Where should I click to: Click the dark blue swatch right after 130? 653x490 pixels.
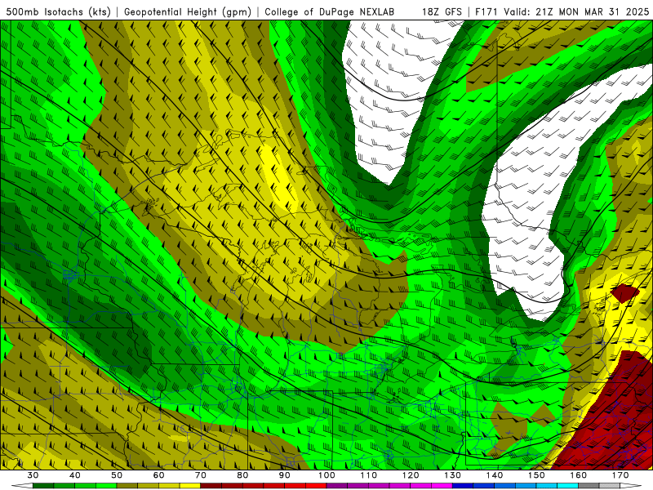(x=463, y=486)
